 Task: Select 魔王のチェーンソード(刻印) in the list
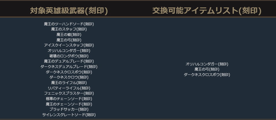(69, 104)
